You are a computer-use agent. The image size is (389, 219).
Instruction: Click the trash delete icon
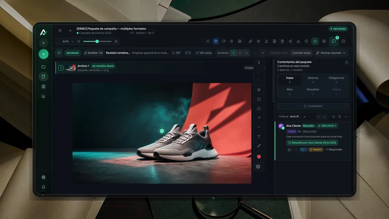coord(282,41)
